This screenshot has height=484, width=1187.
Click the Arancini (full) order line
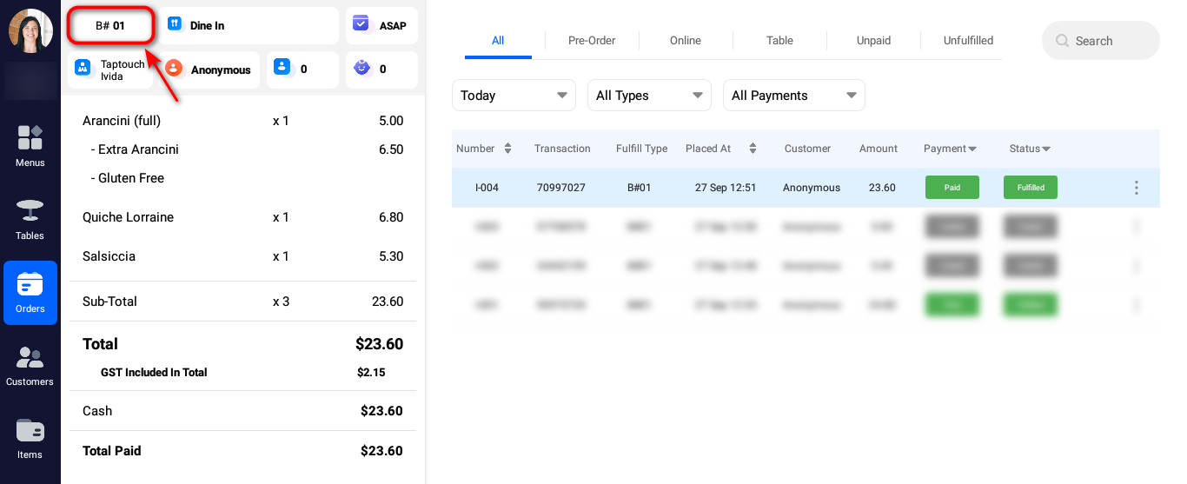(243, 121)
